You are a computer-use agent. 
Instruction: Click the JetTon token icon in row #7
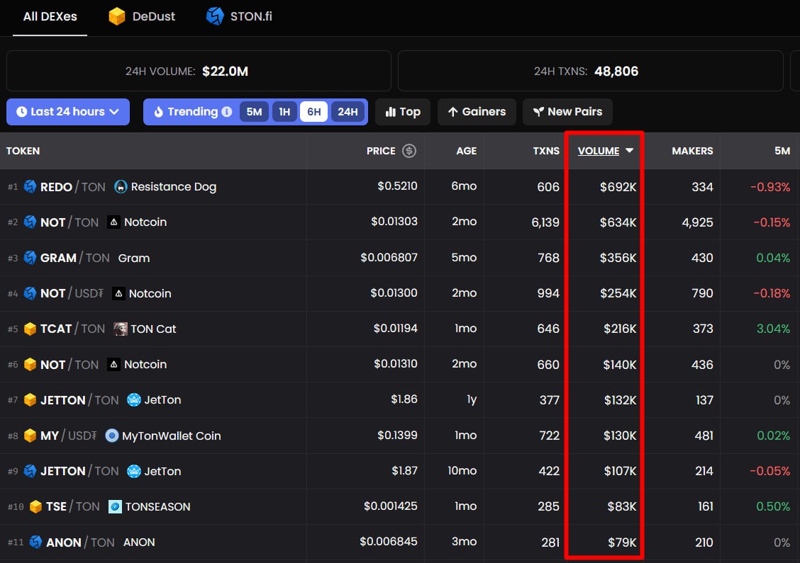[x=133, y=400]
